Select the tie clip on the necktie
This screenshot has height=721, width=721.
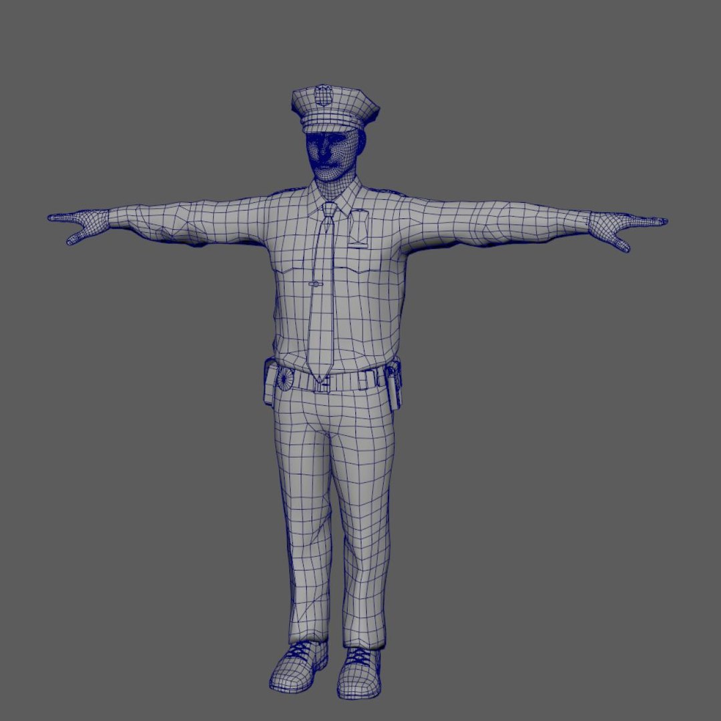click(316, 284)
